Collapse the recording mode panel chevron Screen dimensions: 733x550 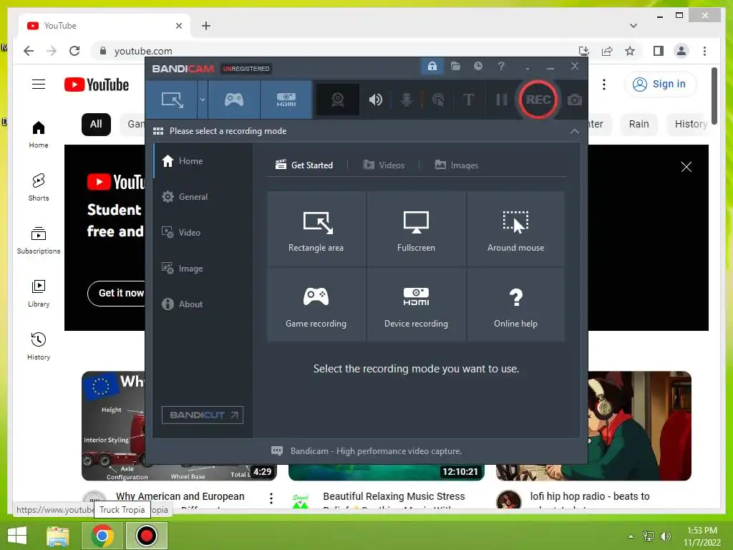575,132
